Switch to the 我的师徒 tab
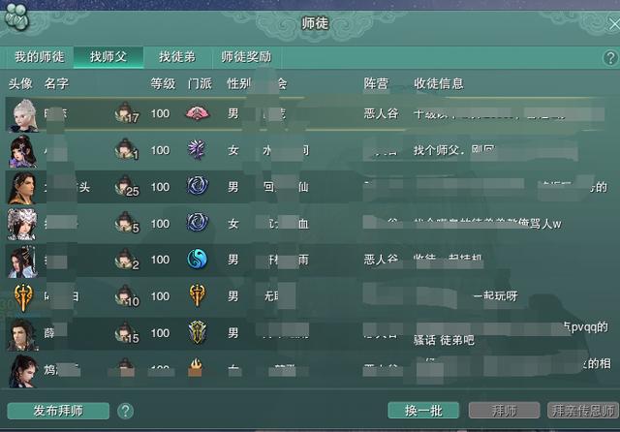The image size is (620, 432). [x=39, y=57]
